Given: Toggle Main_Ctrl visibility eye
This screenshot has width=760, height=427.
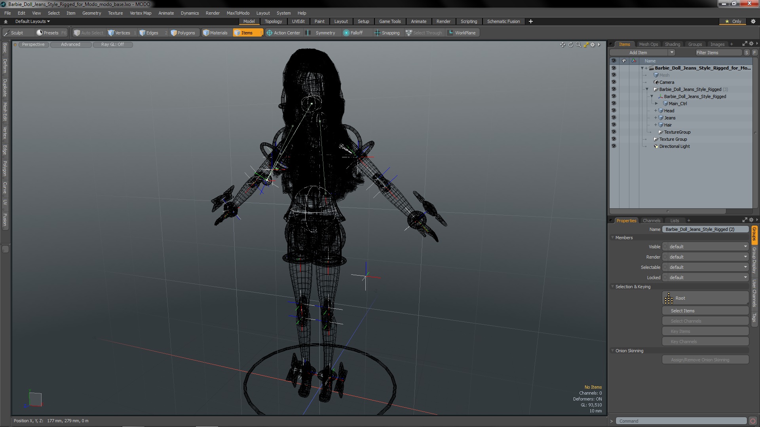Looking at the screenshot, I should pyautogui.click(x=614, y=104).
